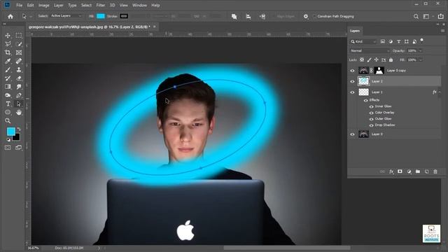Hide the Layer 0 layer
The image size is (448, 252).
click(352, 134)
